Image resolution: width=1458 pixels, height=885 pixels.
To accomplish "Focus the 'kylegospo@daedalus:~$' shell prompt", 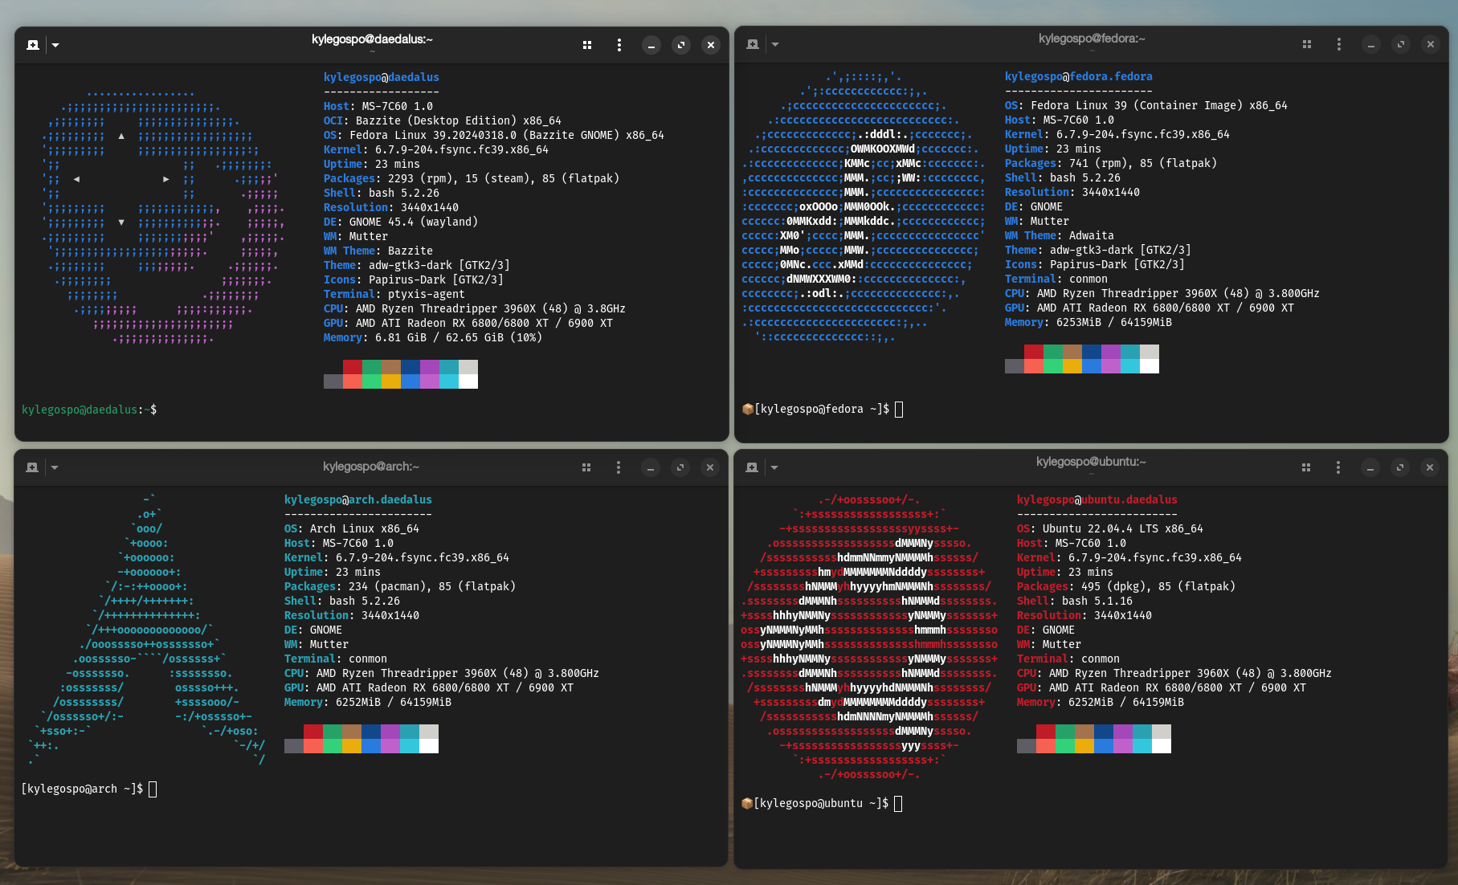I will click(x=89, y=410).
